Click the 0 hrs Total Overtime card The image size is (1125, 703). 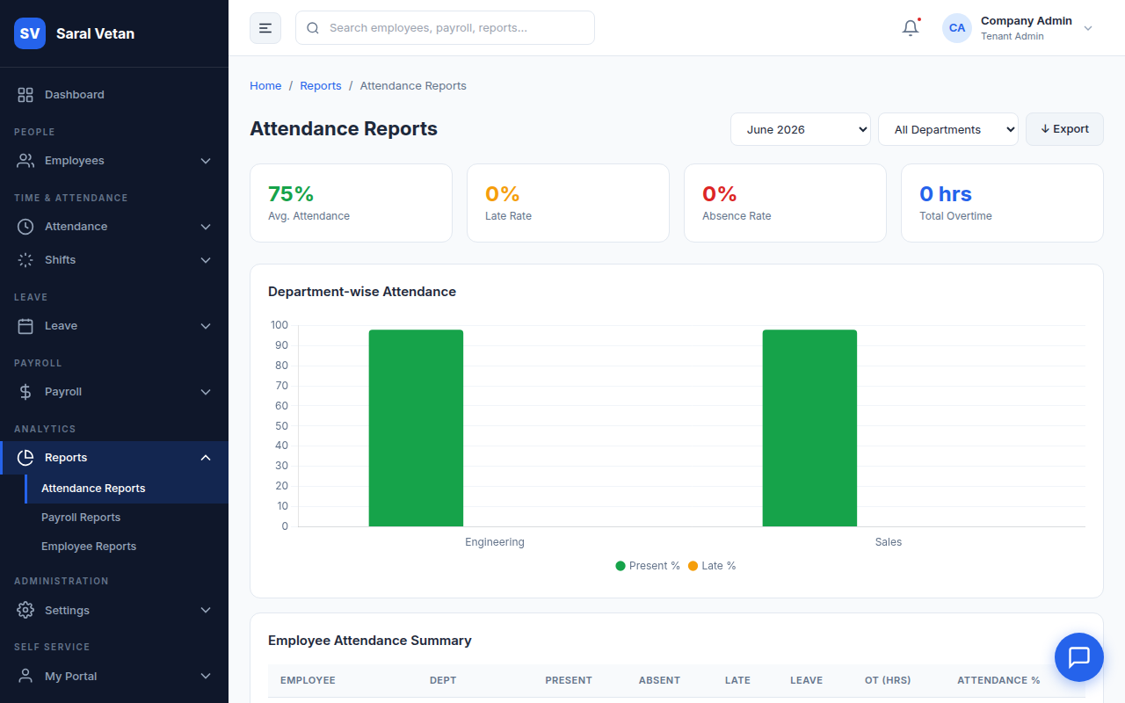point(1002,203)
